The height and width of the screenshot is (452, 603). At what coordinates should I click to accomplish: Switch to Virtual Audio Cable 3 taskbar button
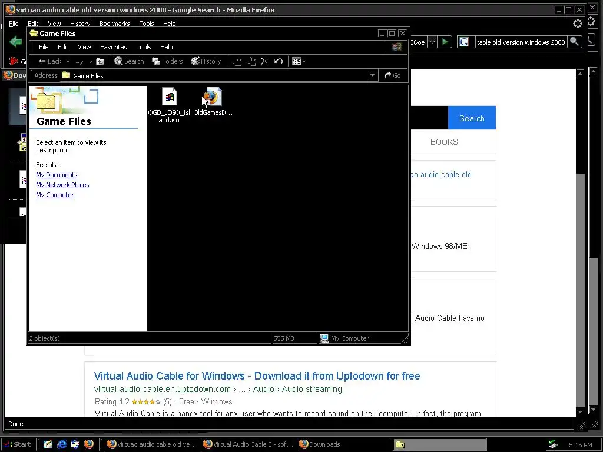[248, 444]
